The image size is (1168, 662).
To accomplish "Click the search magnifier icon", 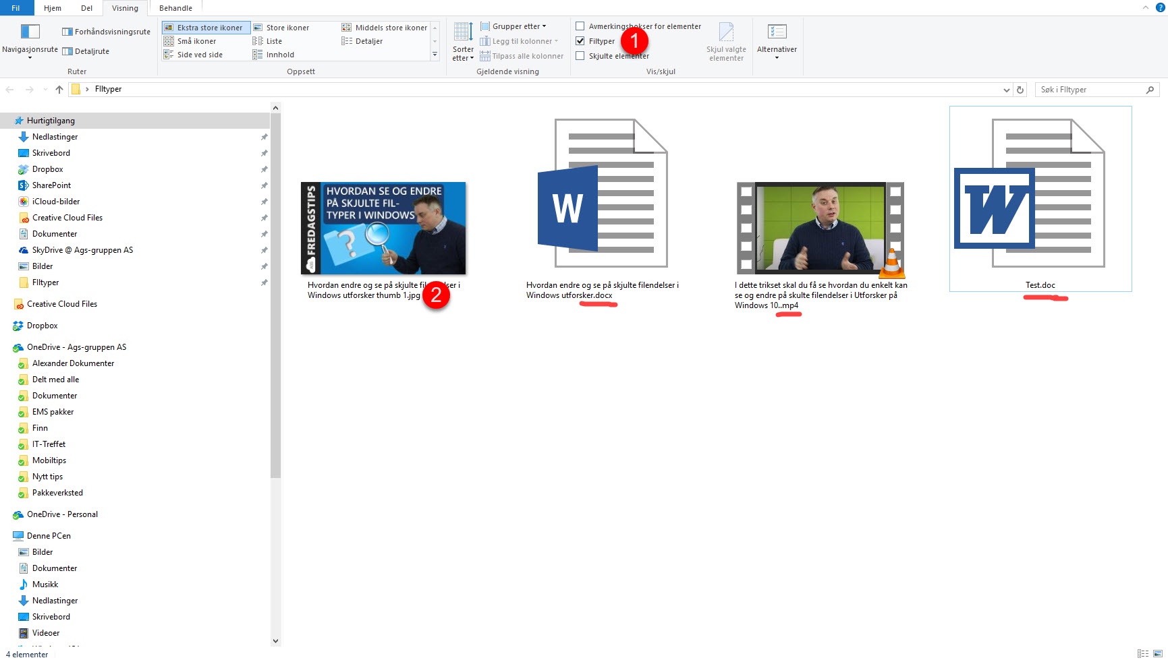I will click(1150, 89).
